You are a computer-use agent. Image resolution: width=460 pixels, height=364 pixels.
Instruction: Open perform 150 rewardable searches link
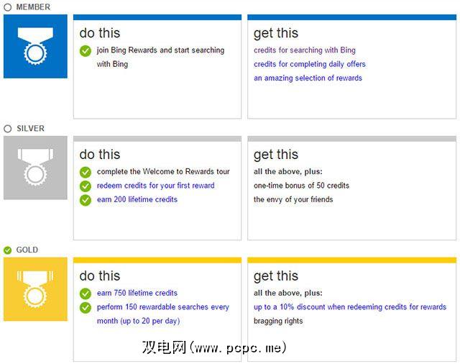[x=163, y=314]
